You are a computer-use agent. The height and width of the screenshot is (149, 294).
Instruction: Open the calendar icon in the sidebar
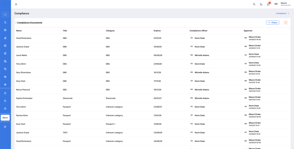tap(5, 30)
